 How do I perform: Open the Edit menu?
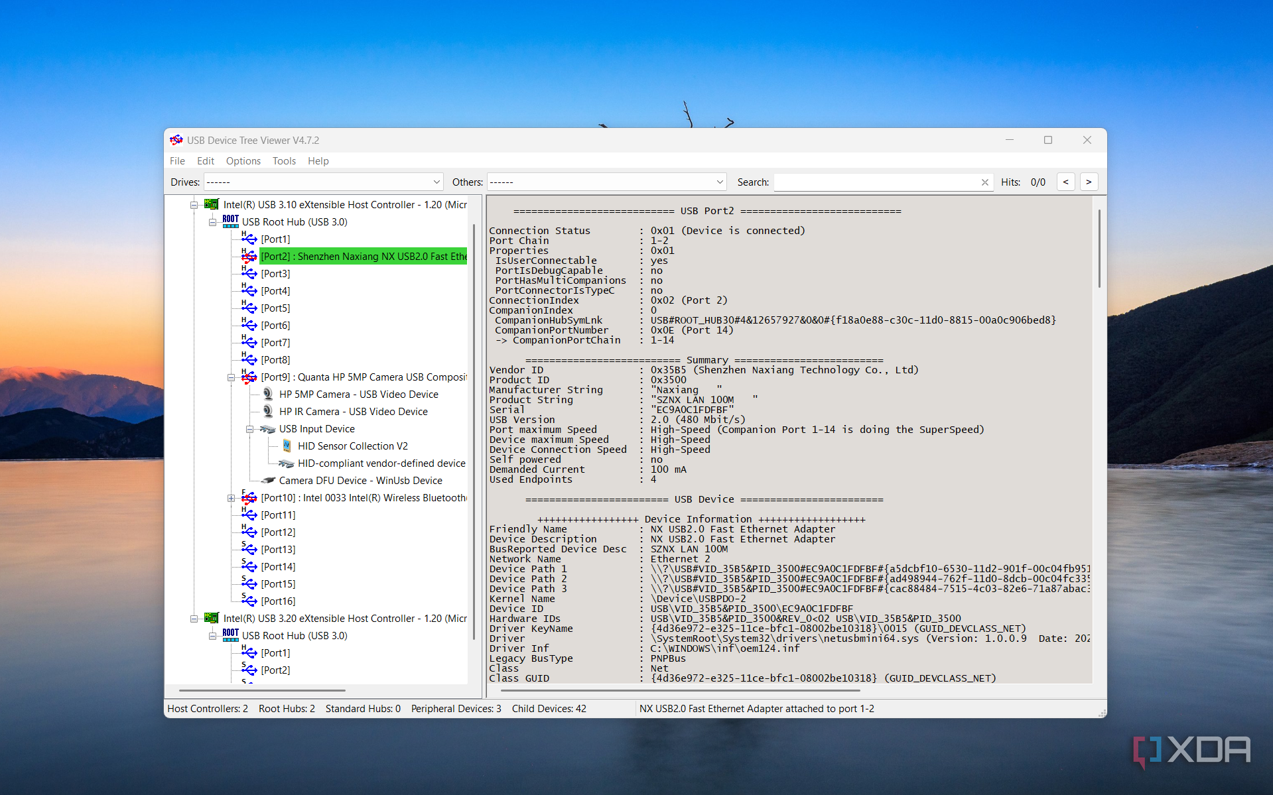point(206,160)
